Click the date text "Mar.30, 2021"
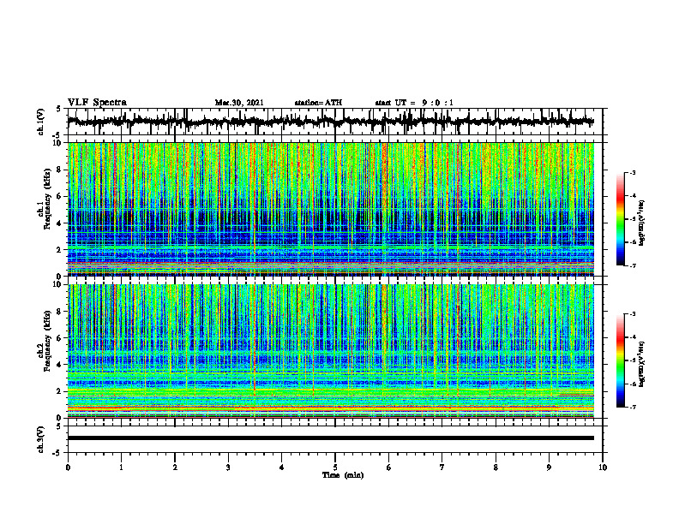This screenshot has height=524, width=679. [239, 103]
